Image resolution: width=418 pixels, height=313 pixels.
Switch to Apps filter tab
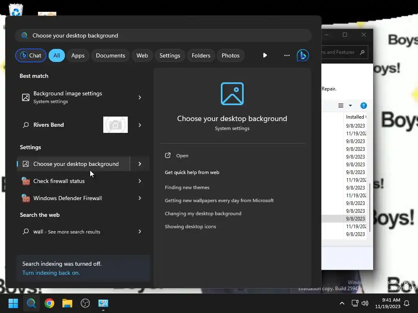point(78,55)
